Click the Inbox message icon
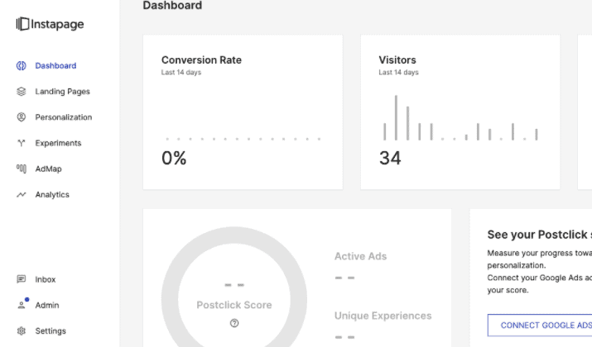The height and width of the screenshot is (347, 592). coord(22,280)
